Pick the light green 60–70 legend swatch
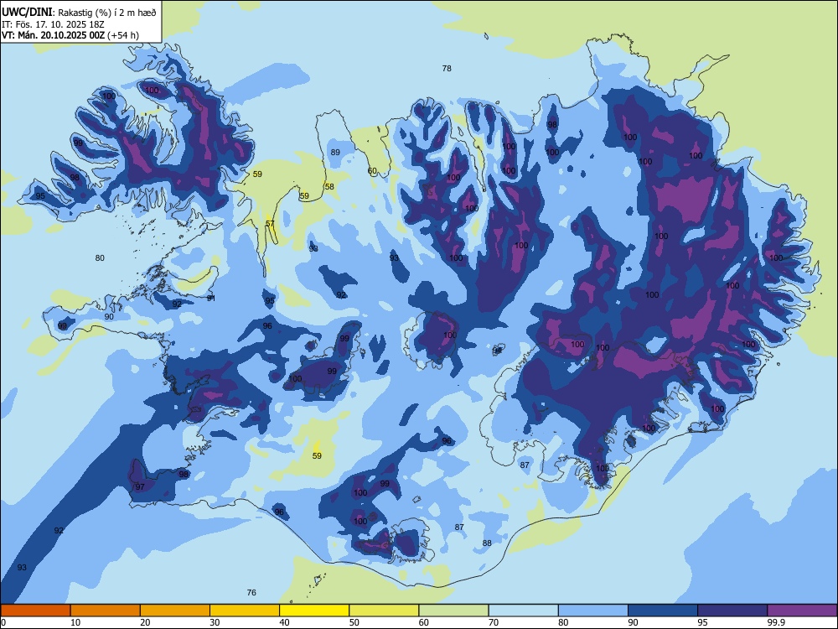 pos(453,611)
